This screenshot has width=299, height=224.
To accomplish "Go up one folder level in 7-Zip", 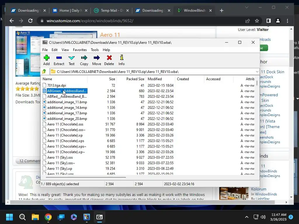I will point(44,72).
